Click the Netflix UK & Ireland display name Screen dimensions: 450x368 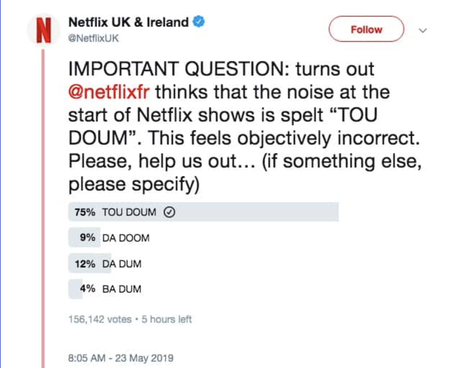129,22
